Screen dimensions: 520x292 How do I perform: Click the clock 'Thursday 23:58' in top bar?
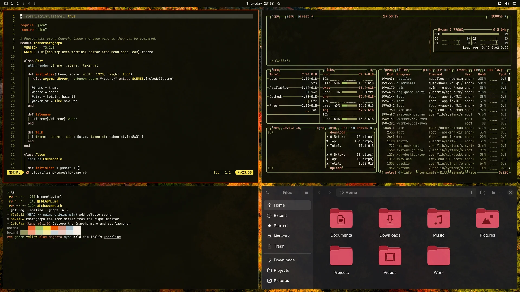point(260,4)
